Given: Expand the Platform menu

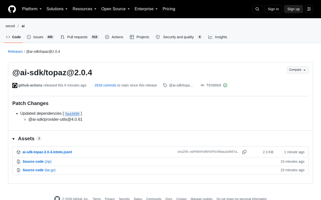Looking at the screenshot, I should point(32,9).
